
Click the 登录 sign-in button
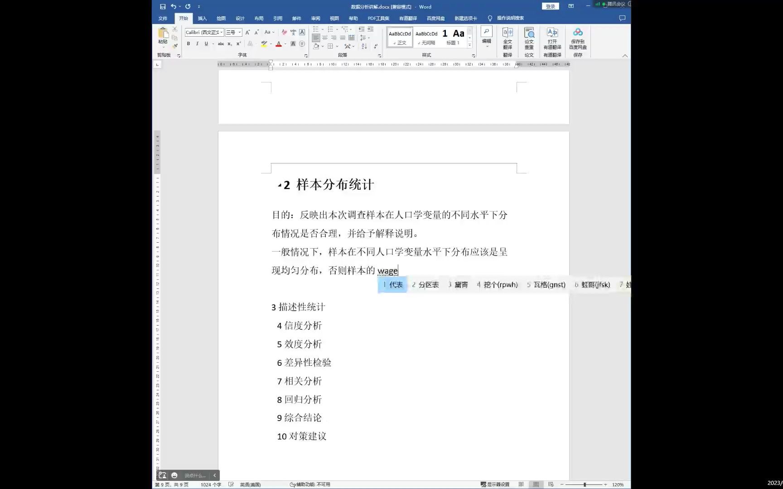click(550, 6)
